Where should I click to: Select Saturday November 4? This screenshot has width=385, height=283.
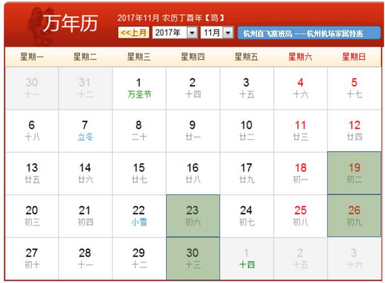[x=301, y=88]
